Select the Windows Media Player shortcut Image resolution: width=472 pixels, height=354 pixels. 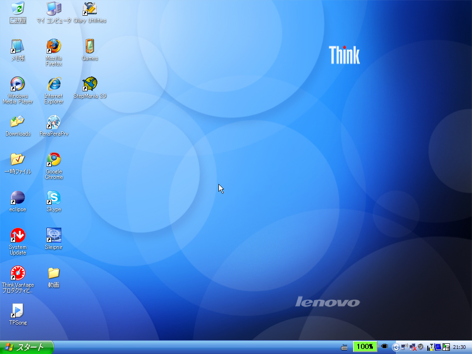click(x=18, y=90)
